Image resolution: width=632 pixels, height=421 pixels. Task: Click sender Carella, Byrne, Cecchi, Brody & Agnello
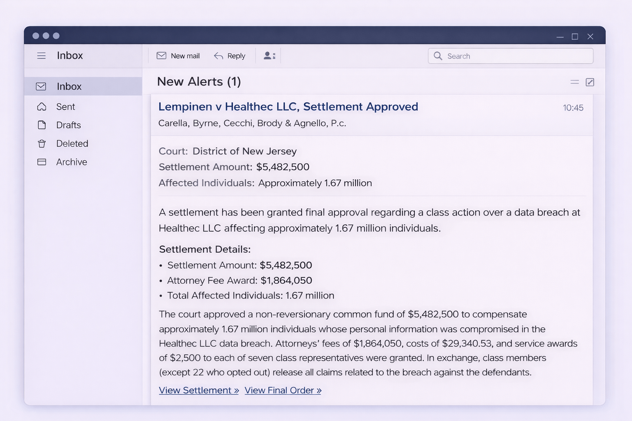point(252,123)
